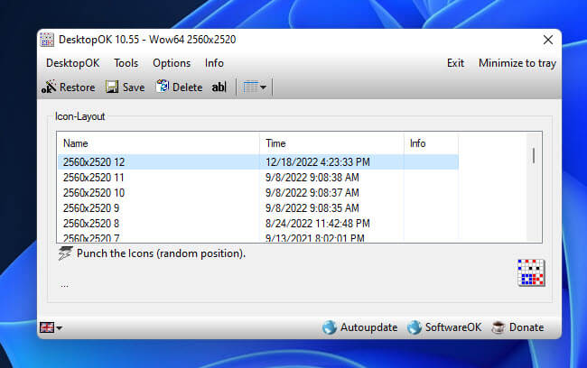The image size is (587, 368).
Task: Click the time 9/8/2022 9:08:35 AM
Action: tap(312, 208)
